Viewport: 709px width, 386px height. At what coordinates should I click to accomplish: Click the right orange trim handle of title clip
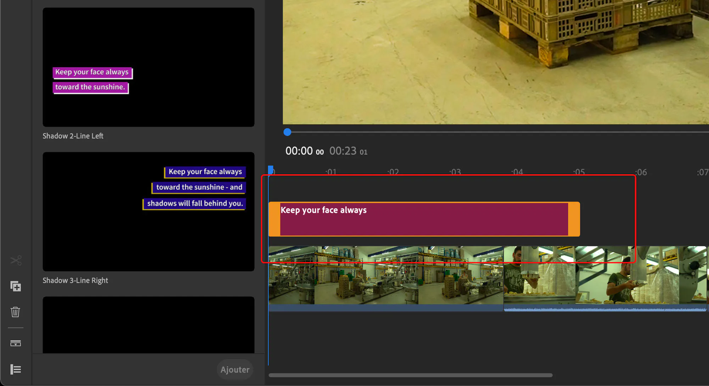pyautogui.click(x=574, y=219)
